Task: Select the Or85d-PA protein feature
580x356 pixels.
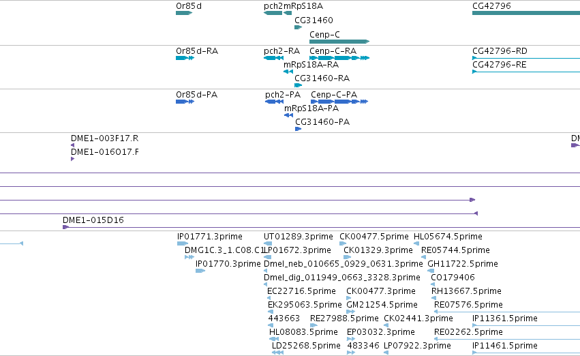Action: [185, 102]
